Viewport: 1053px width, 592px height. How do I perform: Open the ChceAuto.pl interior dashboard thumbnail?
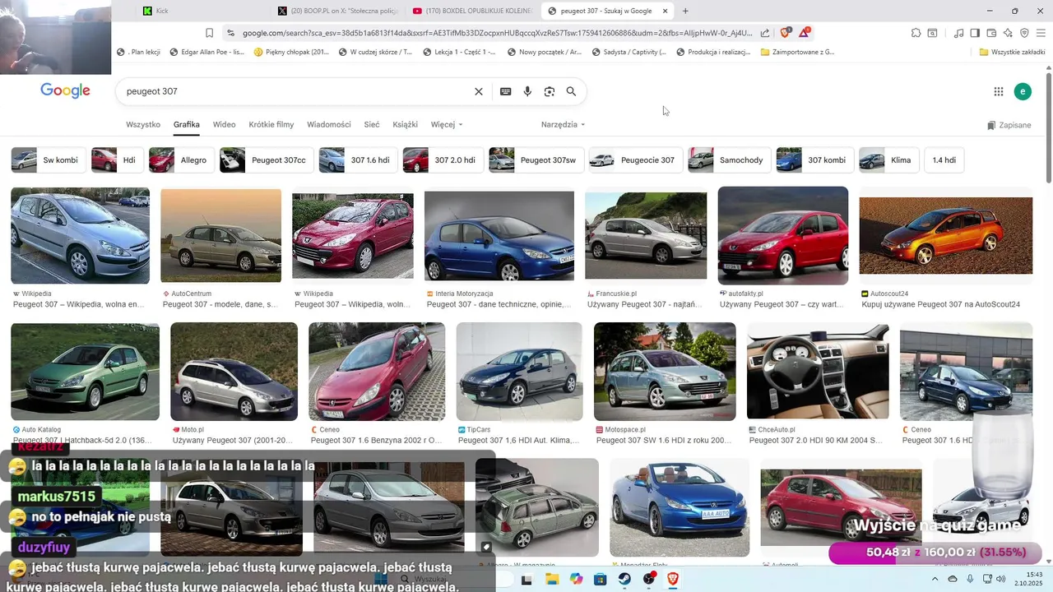click(x=818, y=372)
